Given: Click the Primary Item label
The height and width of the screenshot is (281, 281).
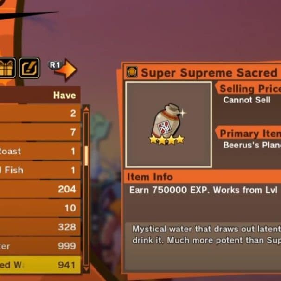Looking at the screenshot, I should coord(250,134).
